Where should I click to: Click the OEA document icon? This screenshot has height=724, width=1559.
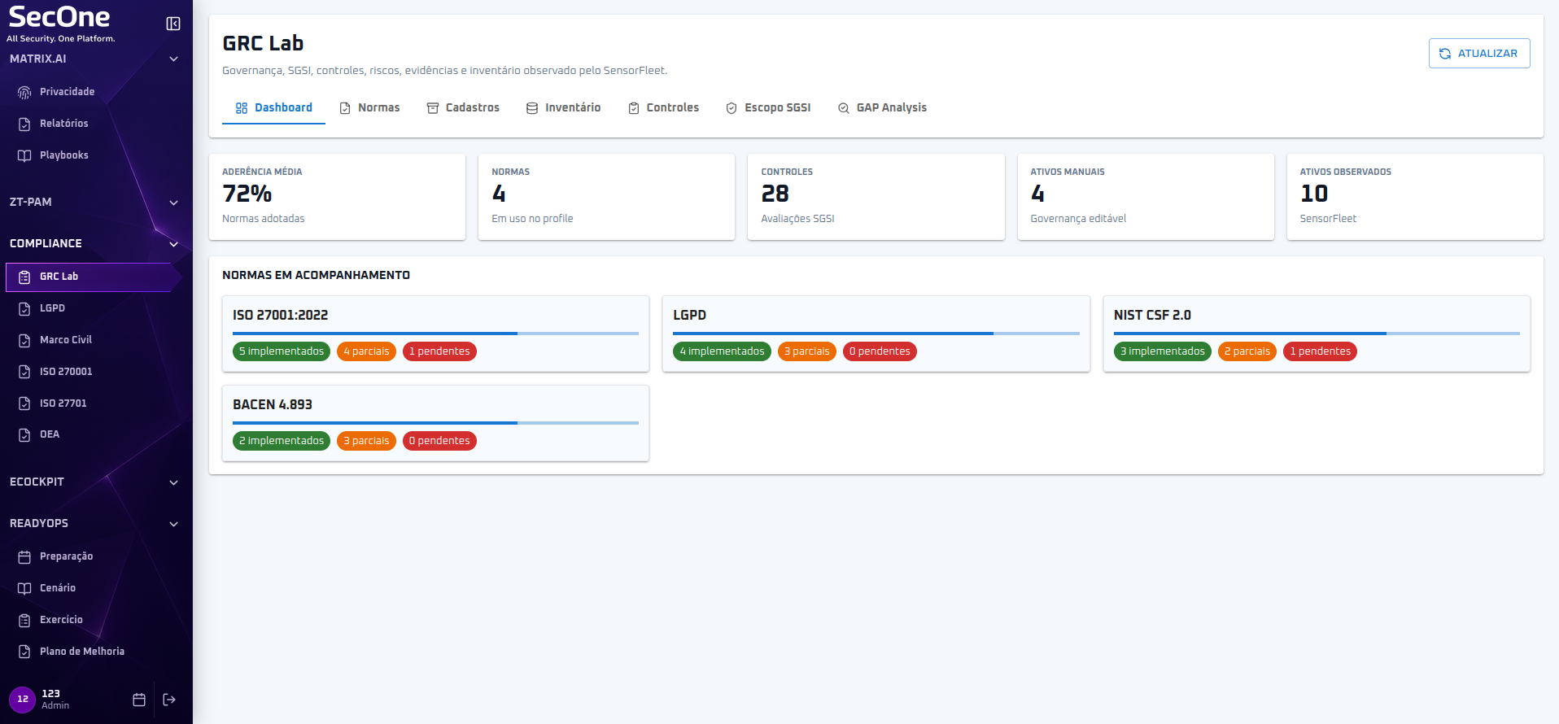click(24, 434)
